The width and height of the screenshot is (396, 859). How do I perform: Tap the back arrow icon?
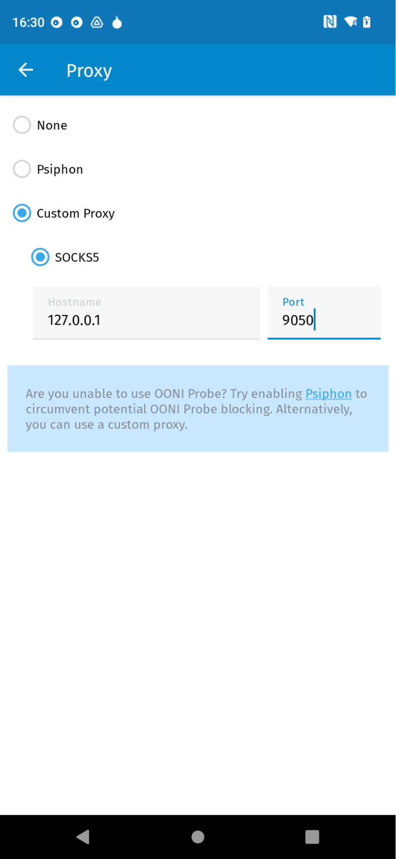(26, 70)
